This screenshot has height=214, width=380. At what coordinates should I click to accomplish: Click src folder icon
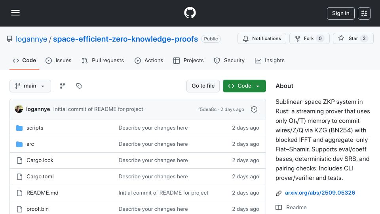(x=19, y=144)
